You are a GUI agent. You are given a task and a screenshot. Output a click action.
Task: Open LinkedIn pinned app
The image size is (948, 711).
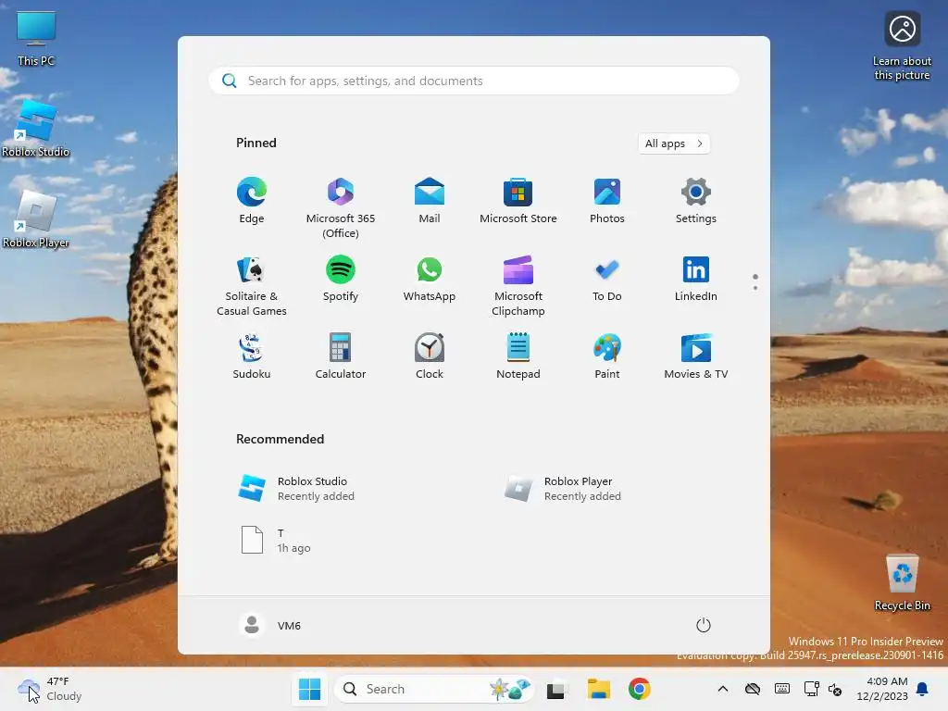pos(696,280)
